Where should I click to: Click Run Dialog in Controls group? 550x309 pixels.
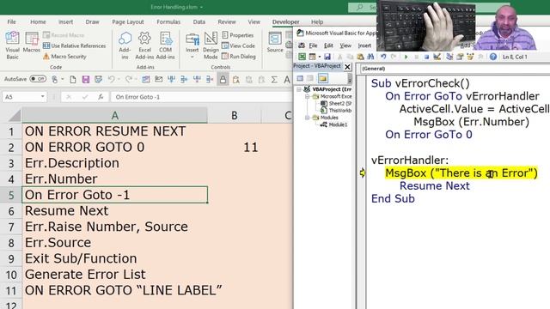click(239, 56)
